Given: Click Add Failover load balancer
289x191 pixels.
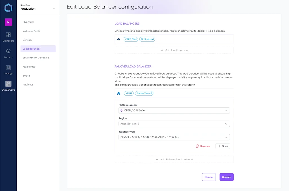Looking at the screenshot, I should pos(174,159).
